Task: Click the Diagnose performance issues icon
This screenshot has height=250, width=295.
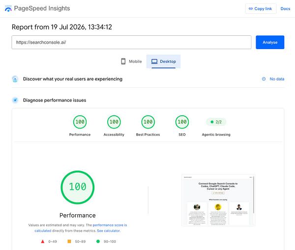Action: click(15, 100)
